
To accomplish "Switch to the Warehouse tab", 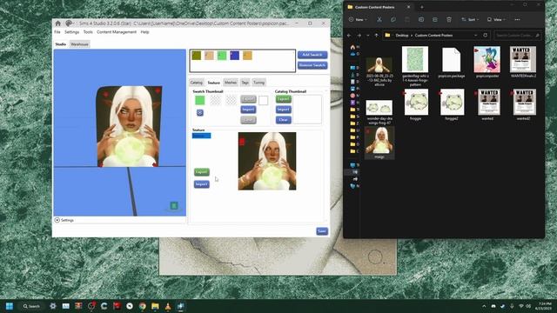I will click(x=79, y=44).
